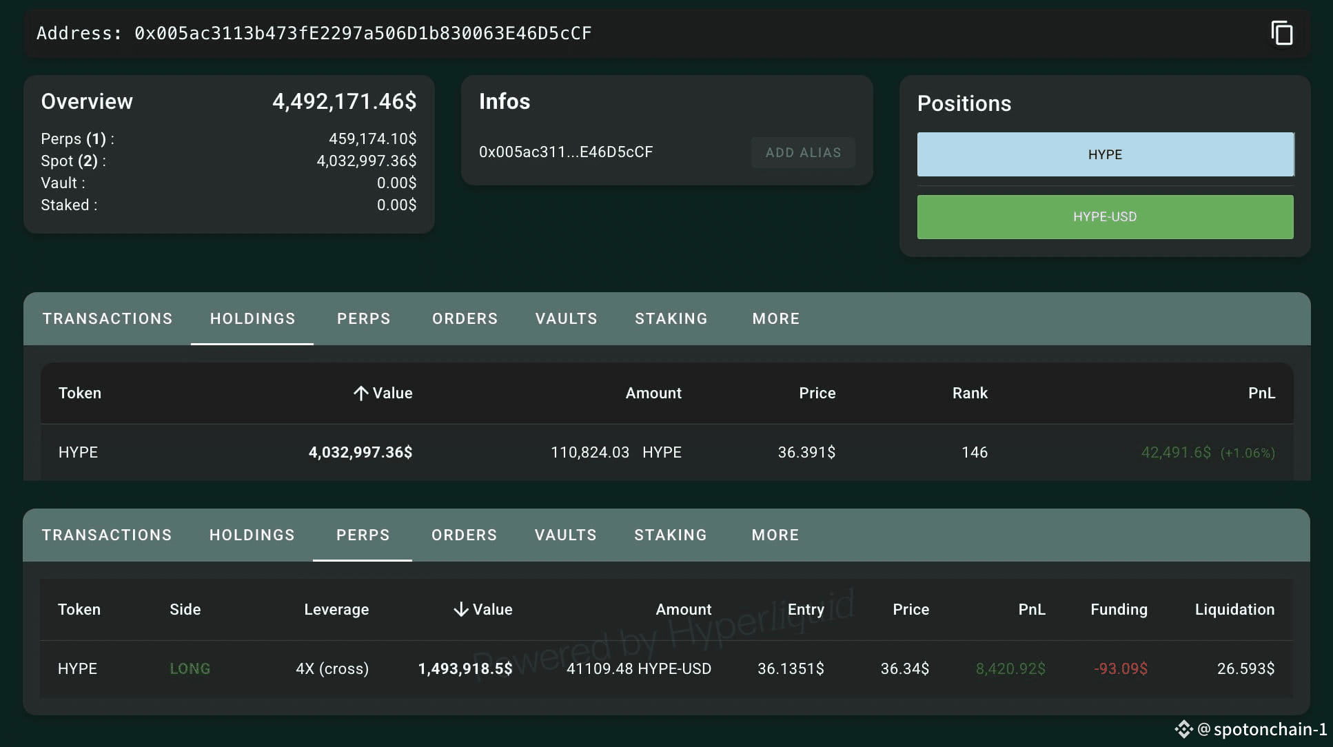Click the -93.09$ funding value
This screenshot has width=1333, height=747.
1121,669
